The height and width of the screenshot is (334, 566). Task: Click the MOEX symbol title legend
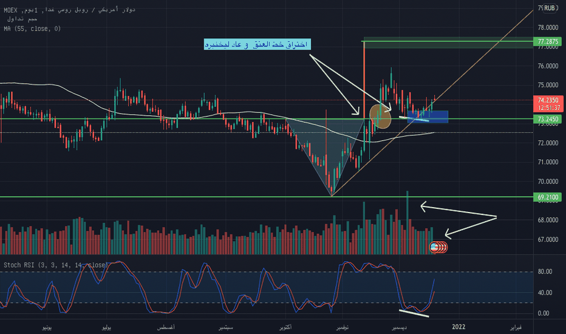click(69, 10)
